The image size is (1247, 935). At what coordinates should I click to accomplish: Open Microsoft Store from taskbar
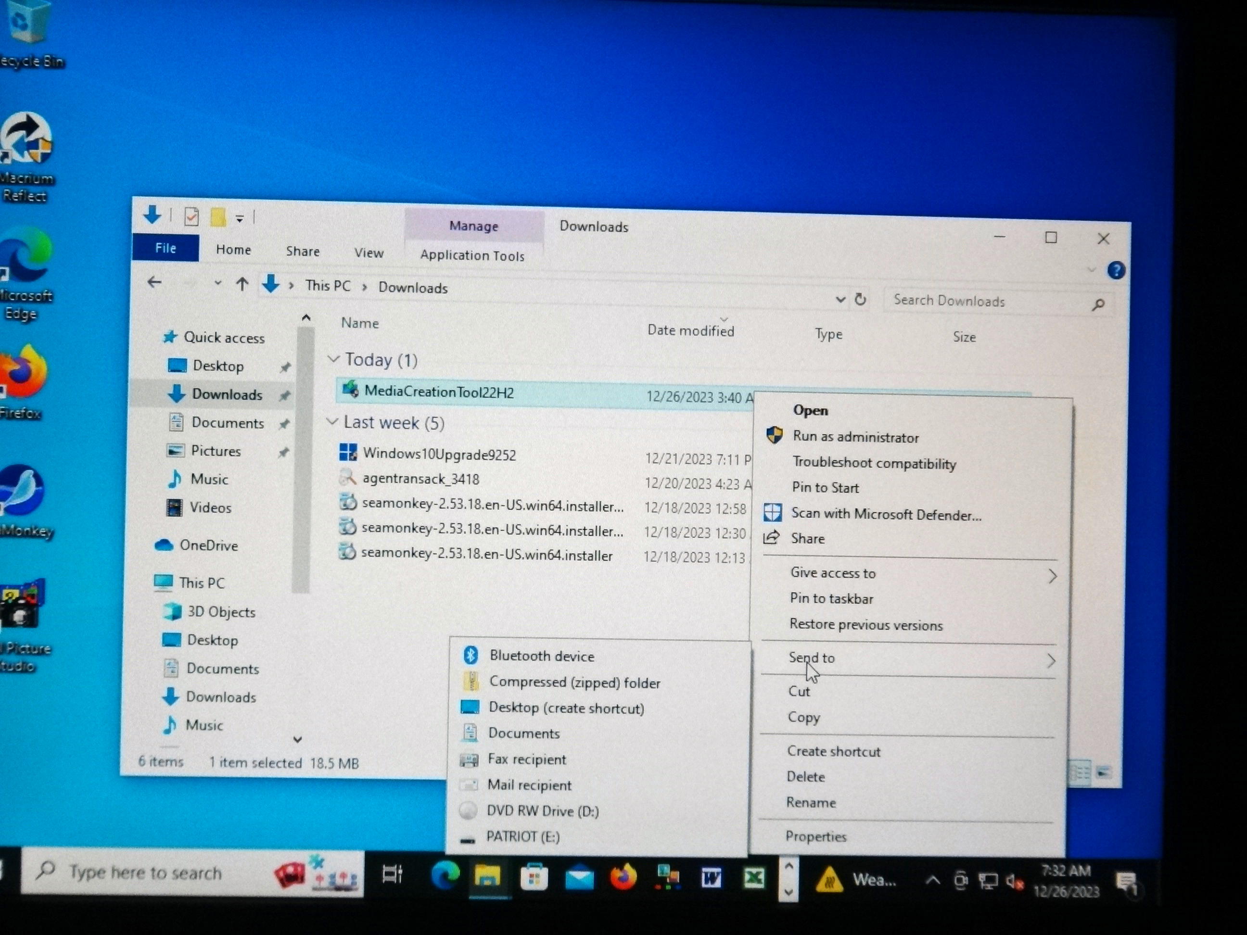[x=534, y=877]
